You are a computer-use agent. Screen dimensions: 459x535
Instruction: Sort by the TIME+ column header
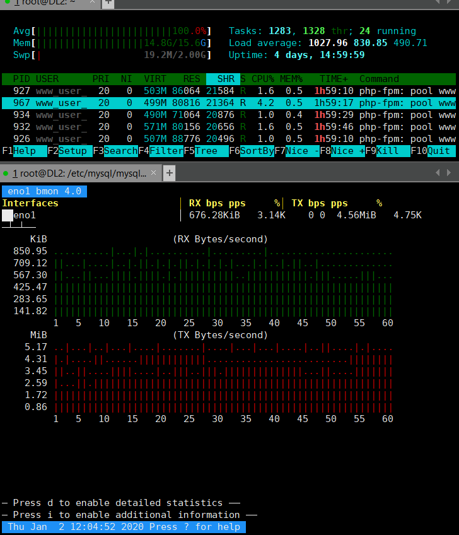click(x=334, y=79)
